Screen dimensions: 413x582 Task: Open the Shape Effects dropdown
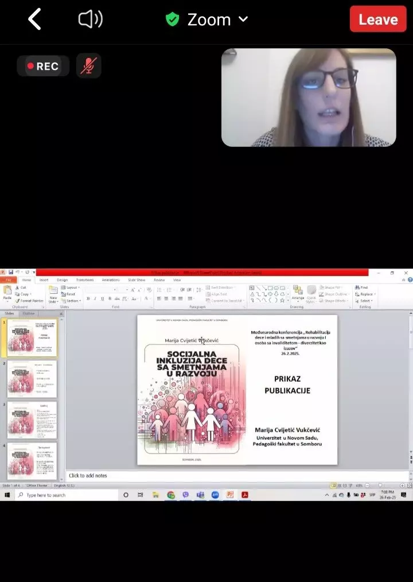coord(333,301)
